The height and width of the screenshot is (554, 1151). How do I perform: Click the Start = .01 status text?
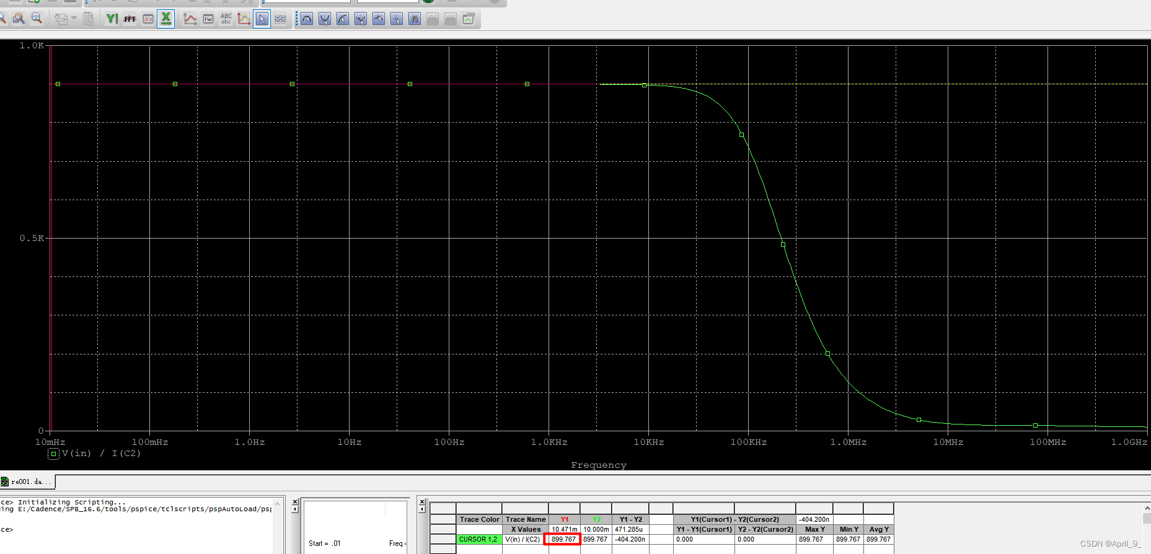click(325, 543)
